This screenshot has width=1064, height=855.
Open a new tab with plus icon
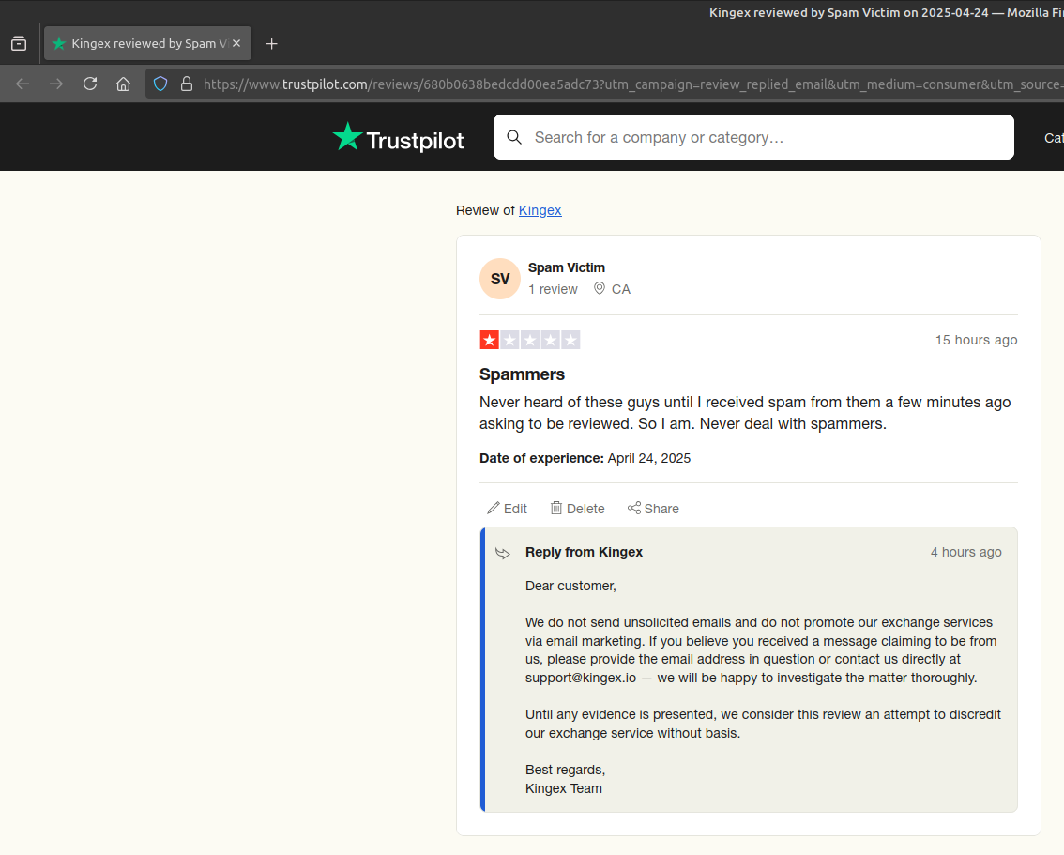click(x=271, y=43)
